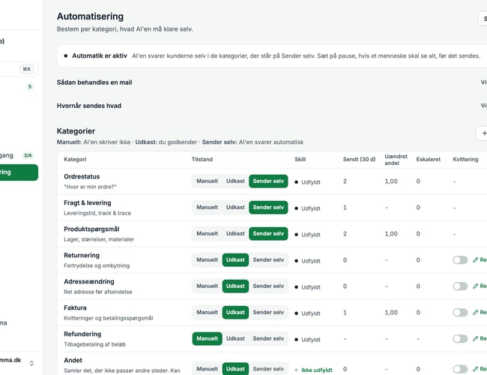
Task: Click Udfyldt skill status for Ordrestatus
Action: point(308,182)
